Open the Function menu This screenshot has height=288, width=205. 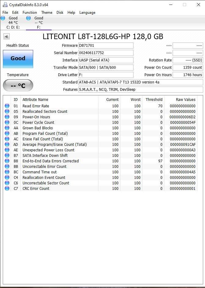[30, 13]
